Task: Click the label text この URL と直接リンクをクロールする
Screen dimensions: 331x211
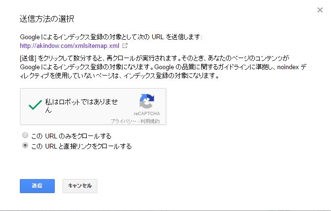Action: [81, 146]
